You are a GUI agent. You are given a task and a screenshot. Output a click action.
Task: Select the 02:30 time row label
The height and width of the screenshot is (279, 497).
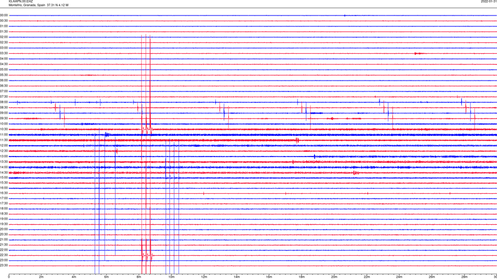pyautogui.click(x=4, y=42)
